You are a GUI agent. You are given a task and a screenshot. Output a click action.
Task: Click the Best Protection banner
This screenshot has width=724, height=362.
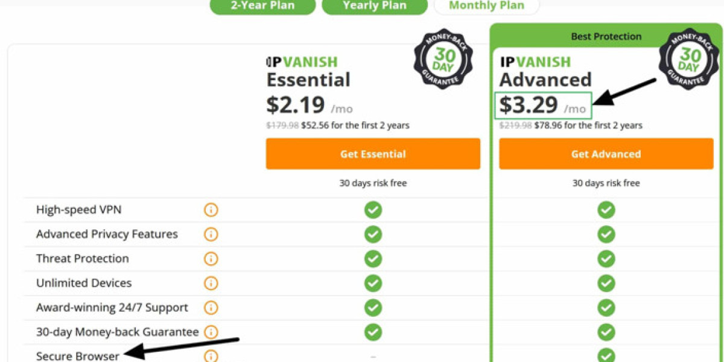(x=606, y=36)
